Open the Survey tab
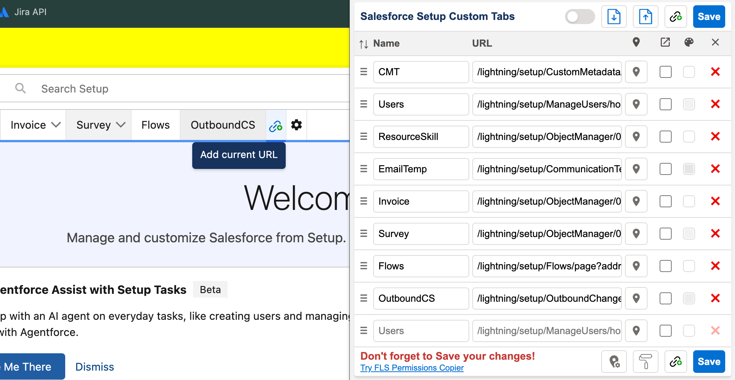Screen dimensions: 735x380 (93, 125)
